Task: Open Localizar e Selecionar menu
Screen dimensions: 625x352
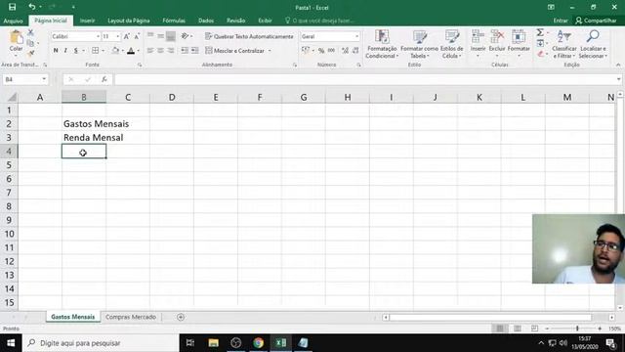Action: tap(593, 44)
